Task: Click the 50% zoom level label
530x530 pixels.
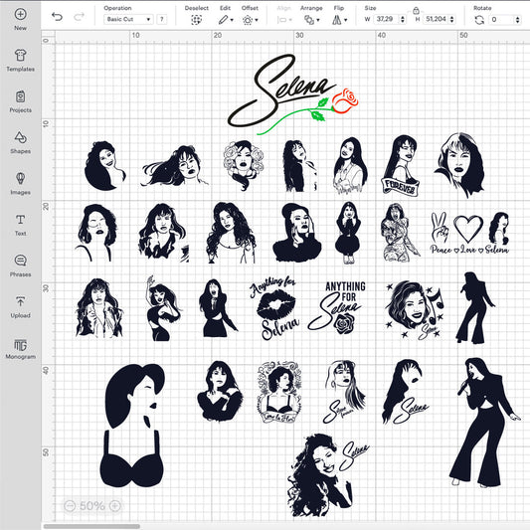Action: coord(92,506)
